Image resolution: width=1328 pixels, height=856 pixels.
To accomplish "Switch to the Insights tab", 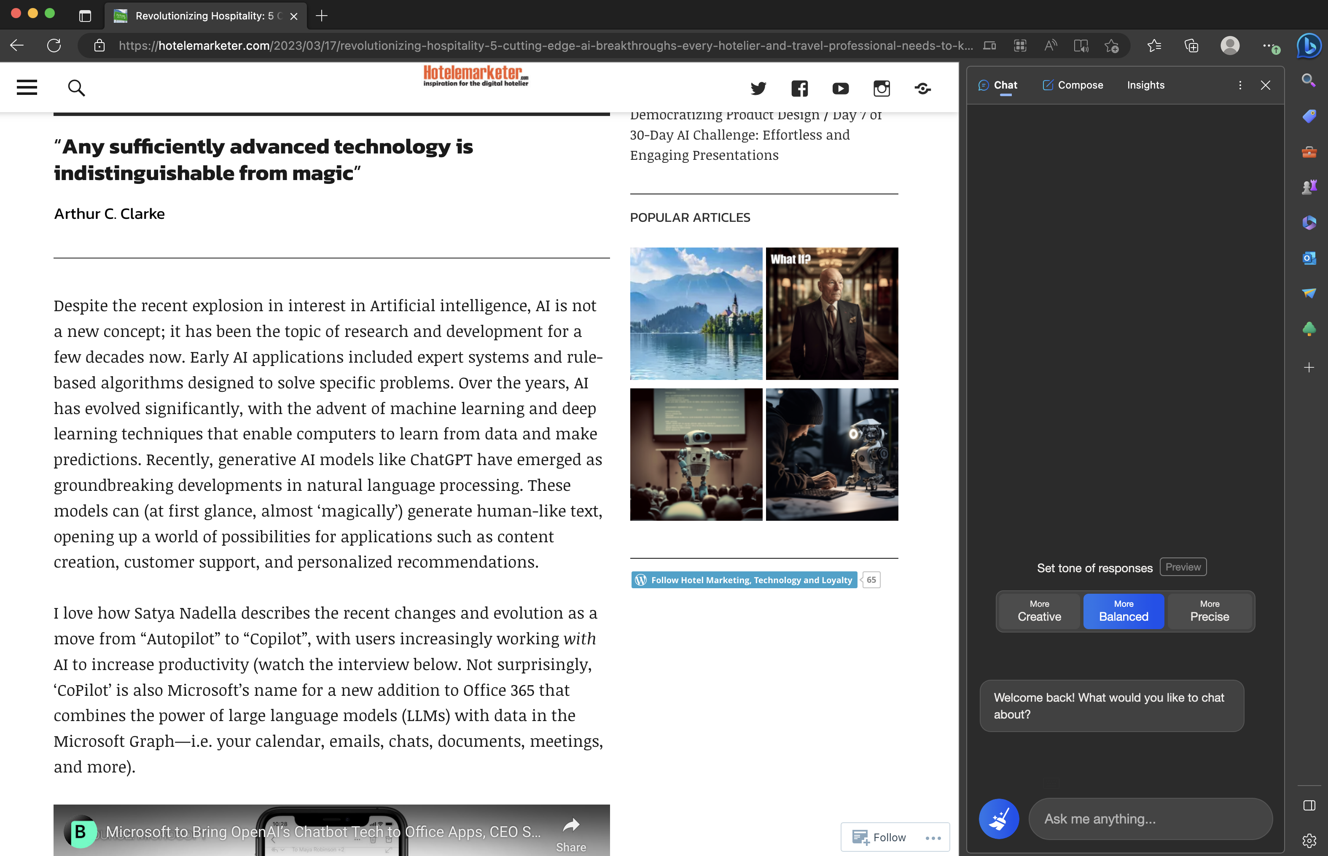I will [1145, 85].
